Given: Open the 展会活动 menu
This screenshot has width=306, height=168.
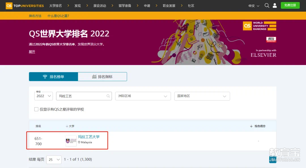Looking at the screenshot, I should point(99,6).
